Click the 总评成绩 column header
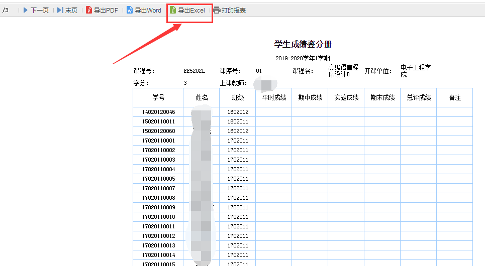 [x=419, y=97]
